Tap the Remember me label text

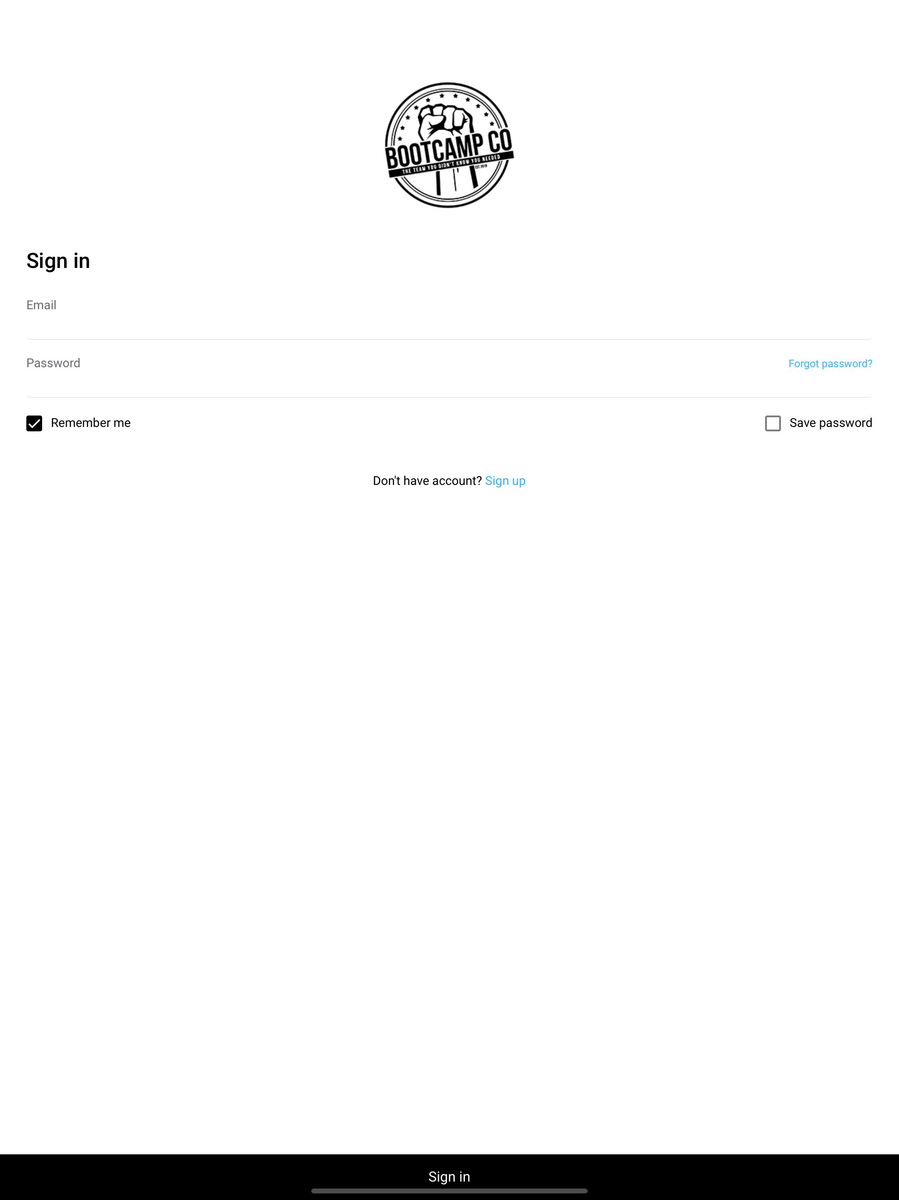(x=90, y=423)
